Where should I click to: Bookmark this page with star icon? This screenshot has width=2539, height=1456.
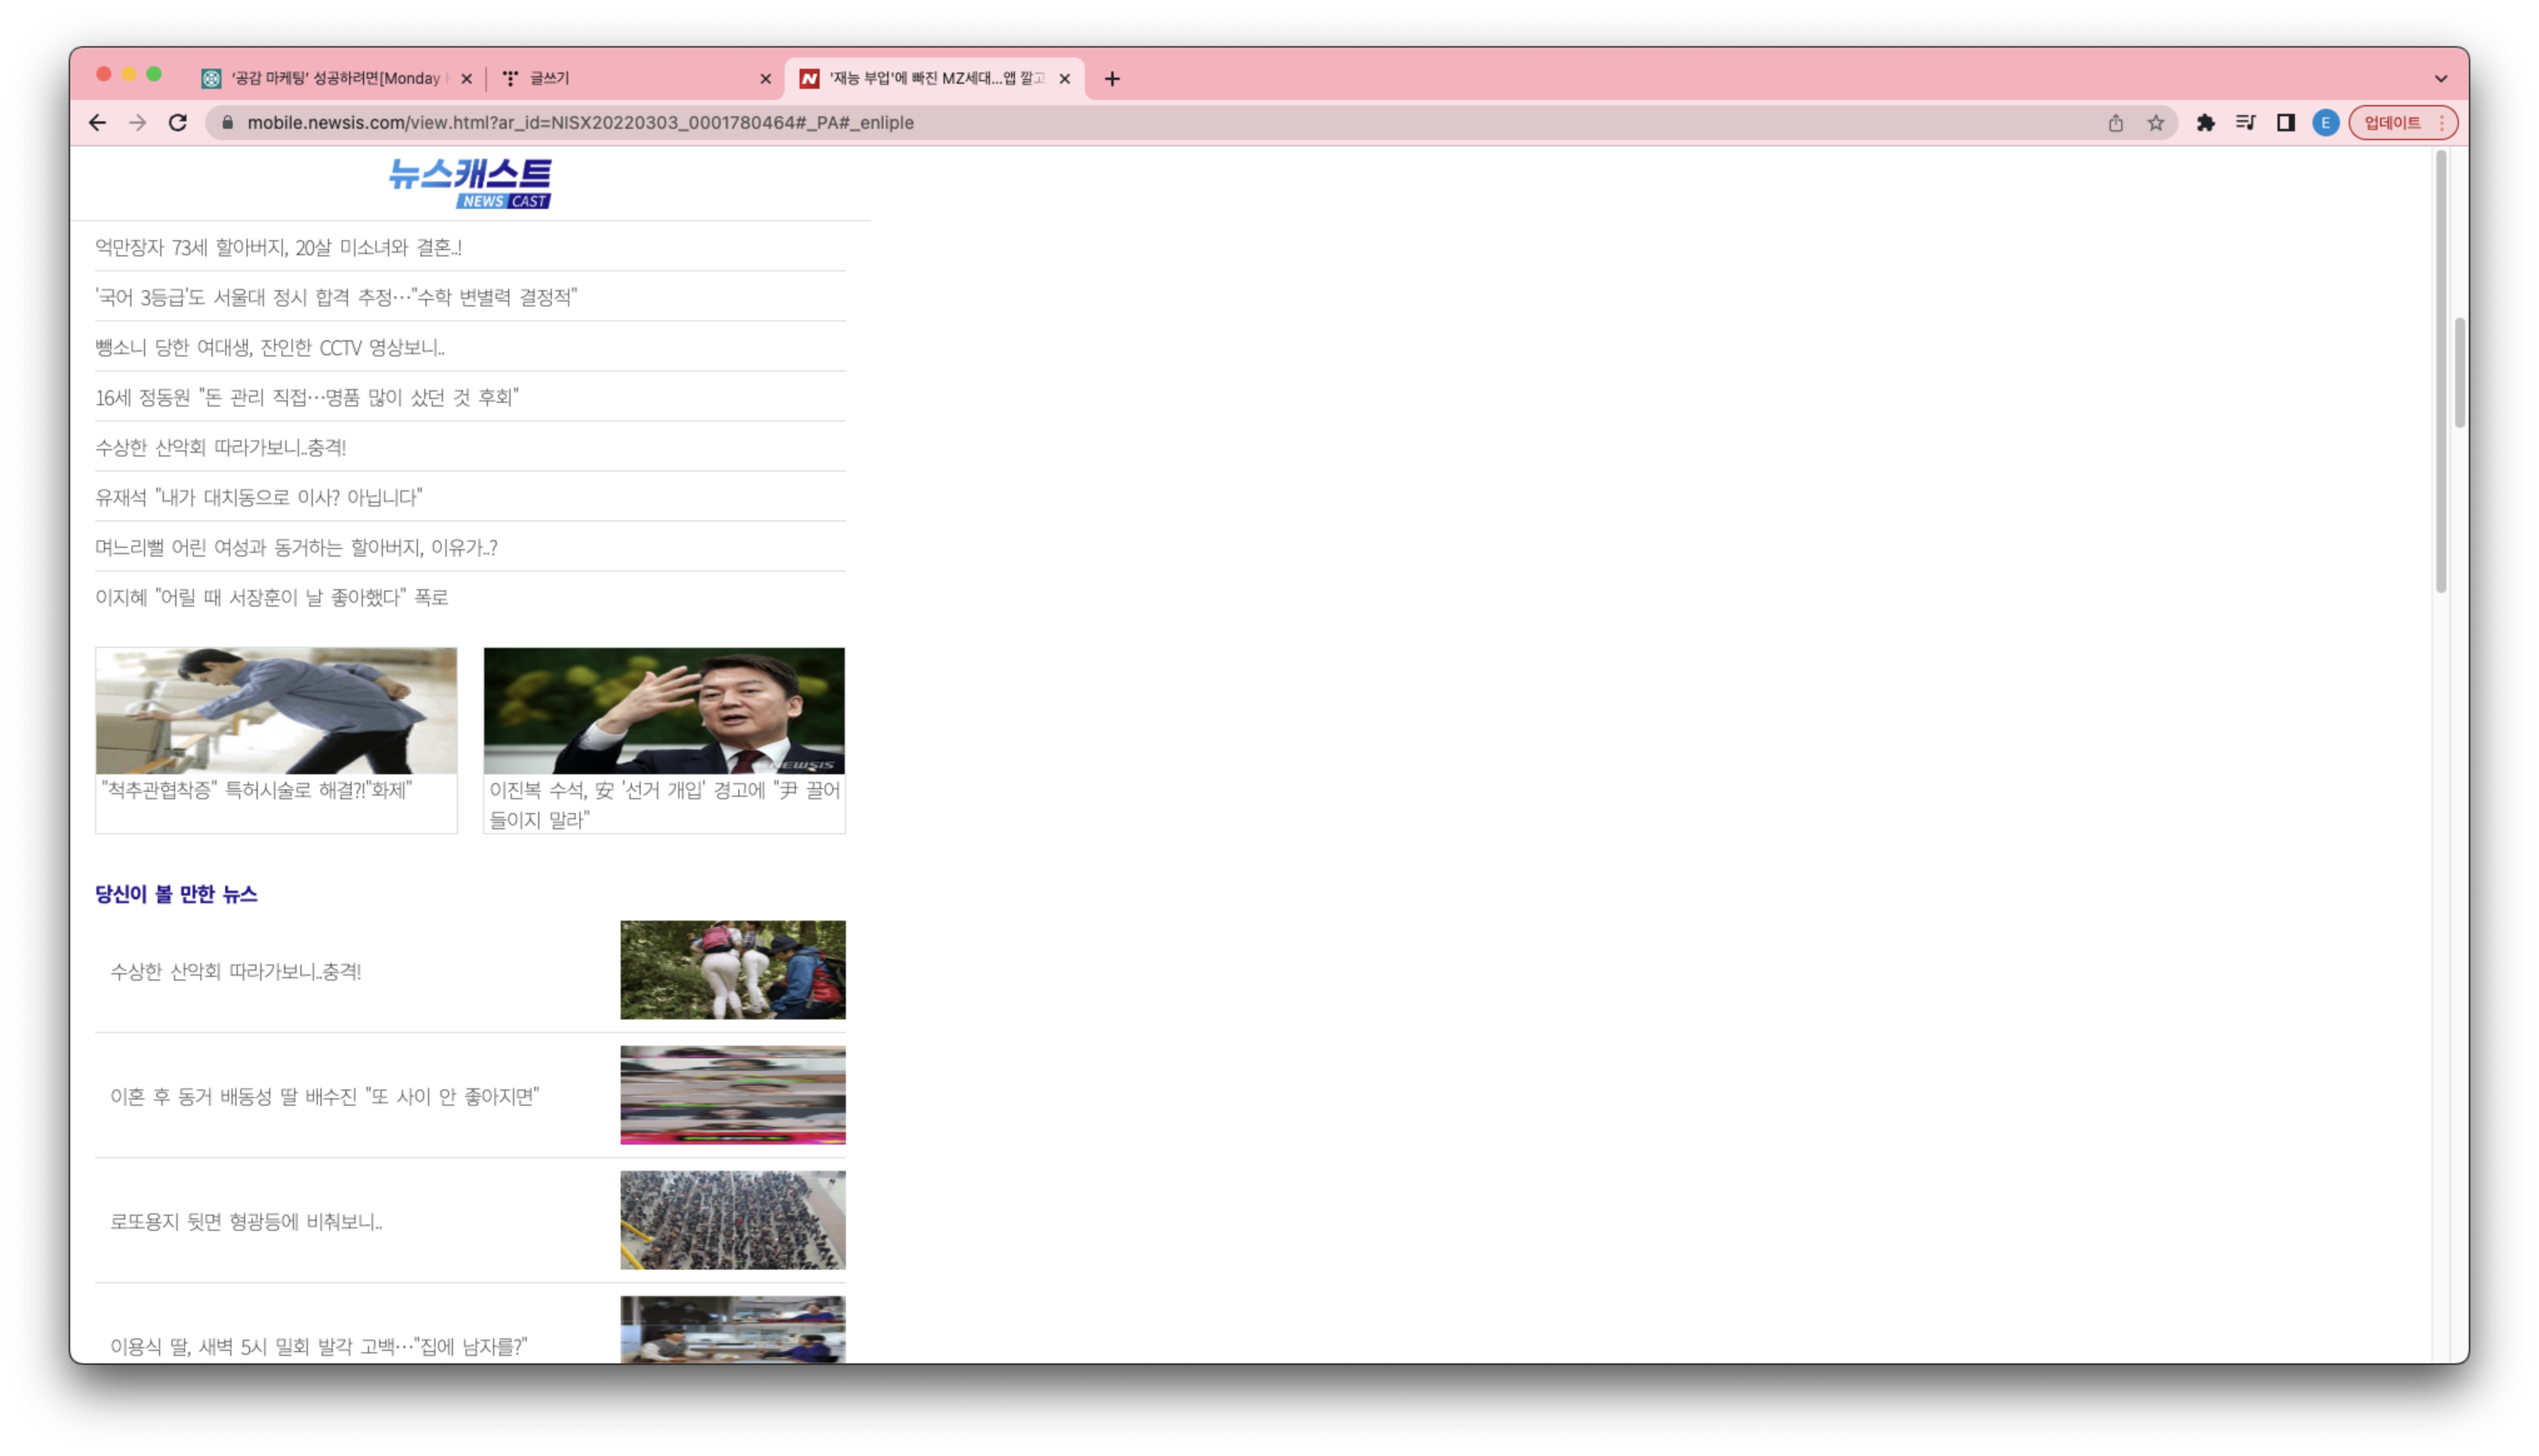[2156, 122]
